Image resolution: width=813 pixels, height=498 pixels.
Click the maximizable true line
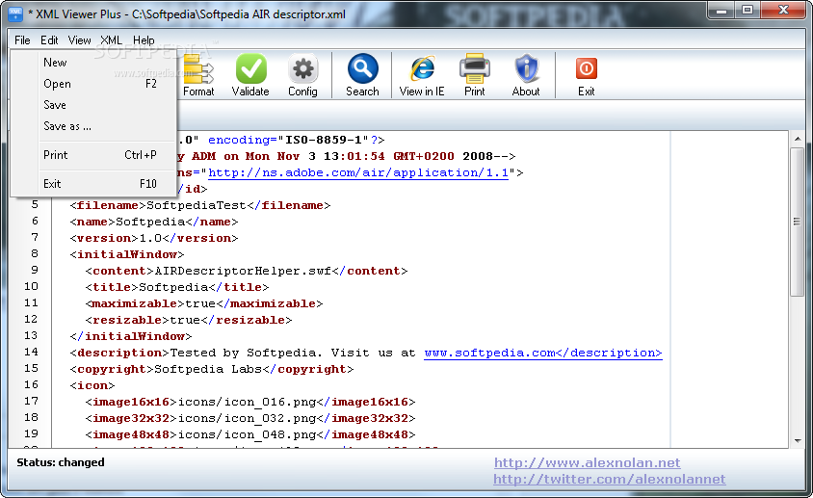[x=204, y=304]
